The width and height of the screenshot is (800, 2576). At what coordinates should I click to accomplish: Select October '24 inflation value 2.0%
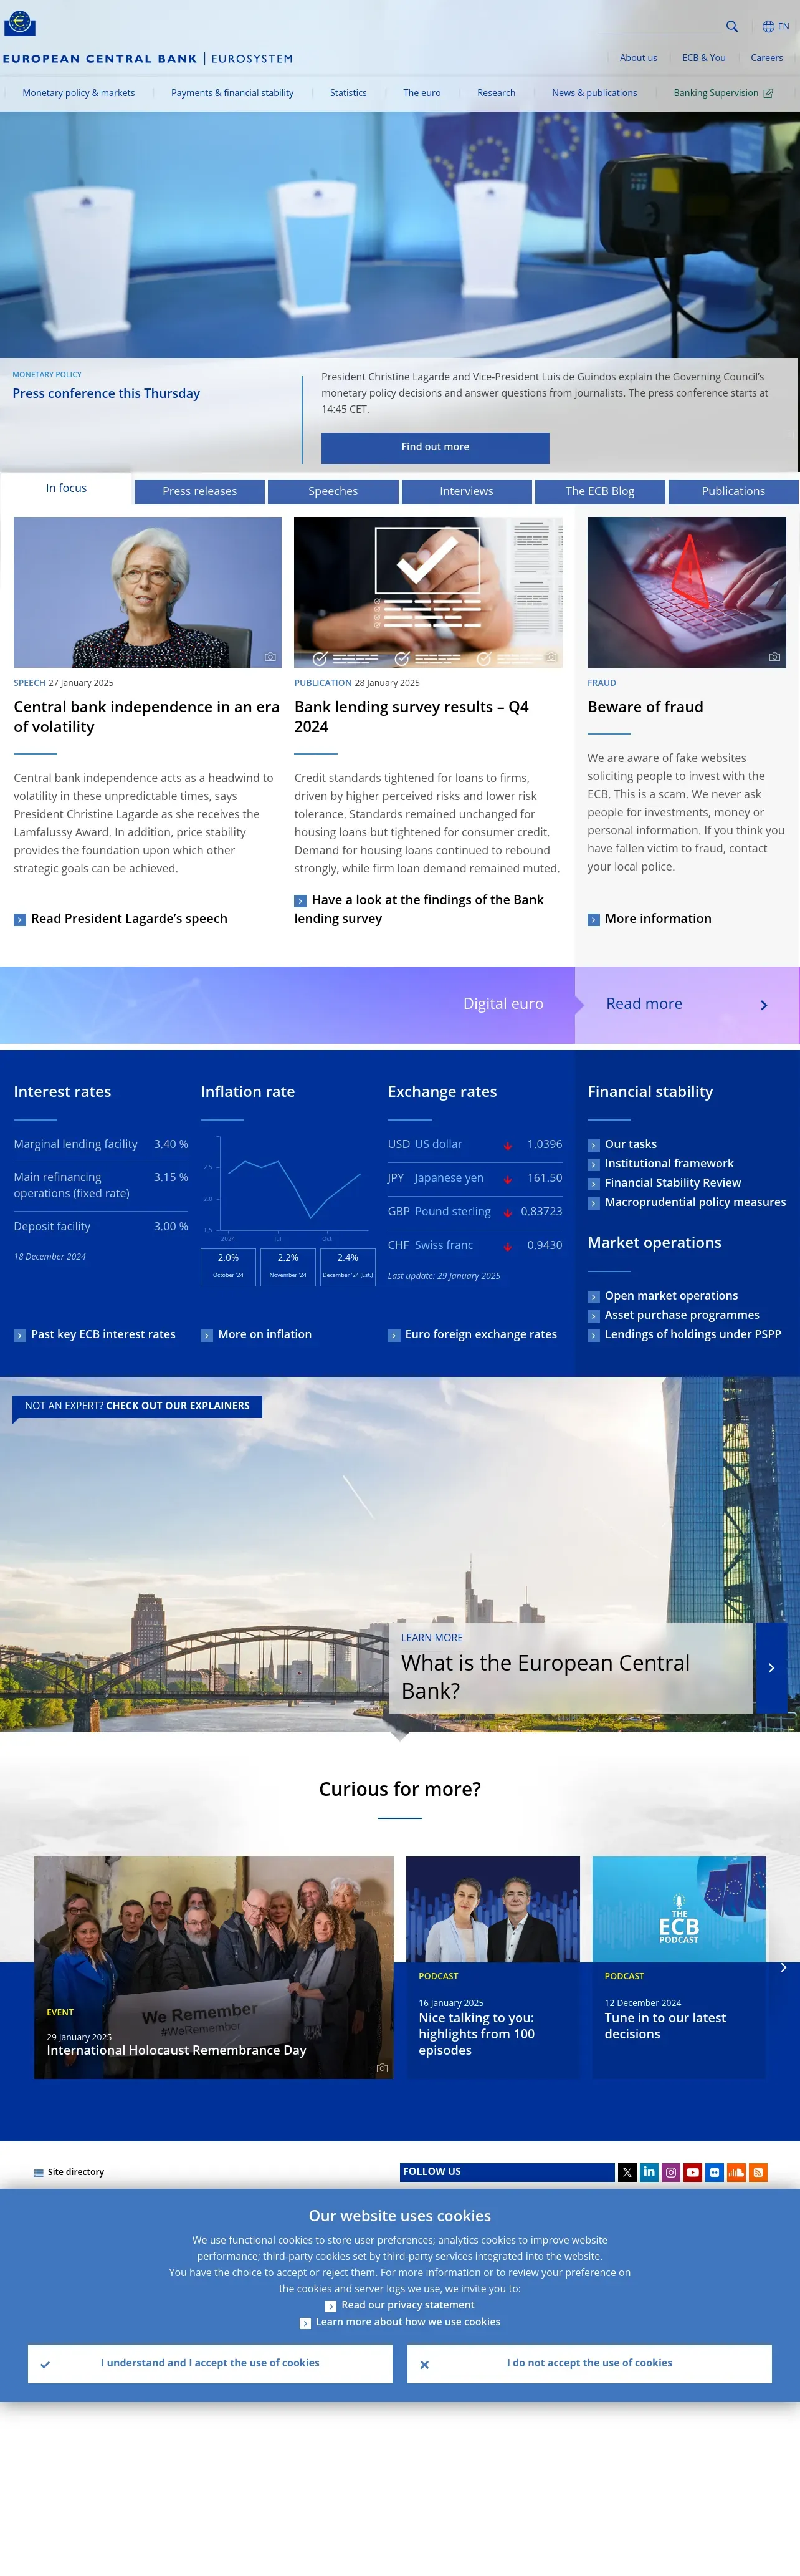click(x=229, y=1266)
